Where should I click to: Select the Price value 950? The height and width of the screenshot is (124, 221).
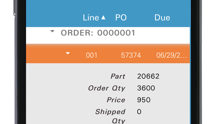(144, 100)
